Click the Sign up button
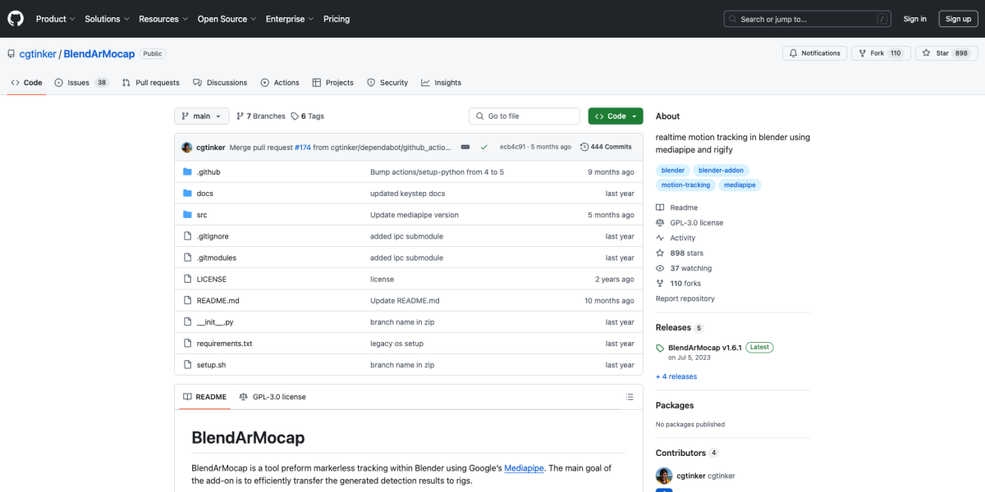The width and height of the screenshot is (985, 492). (x=958, y=19)
